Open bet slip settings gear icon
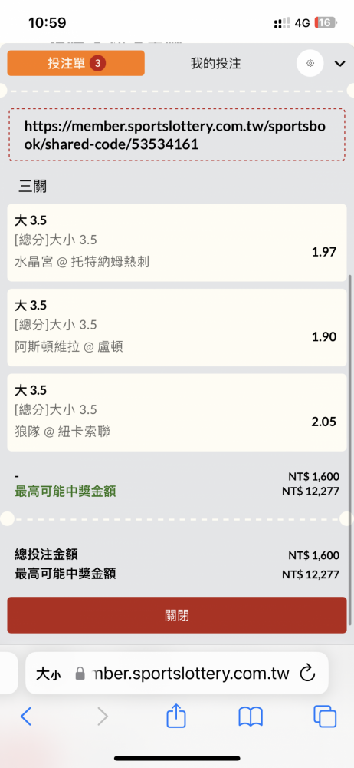Image resolution: width=354 pixels, height=768 pixels. [310, 63]
